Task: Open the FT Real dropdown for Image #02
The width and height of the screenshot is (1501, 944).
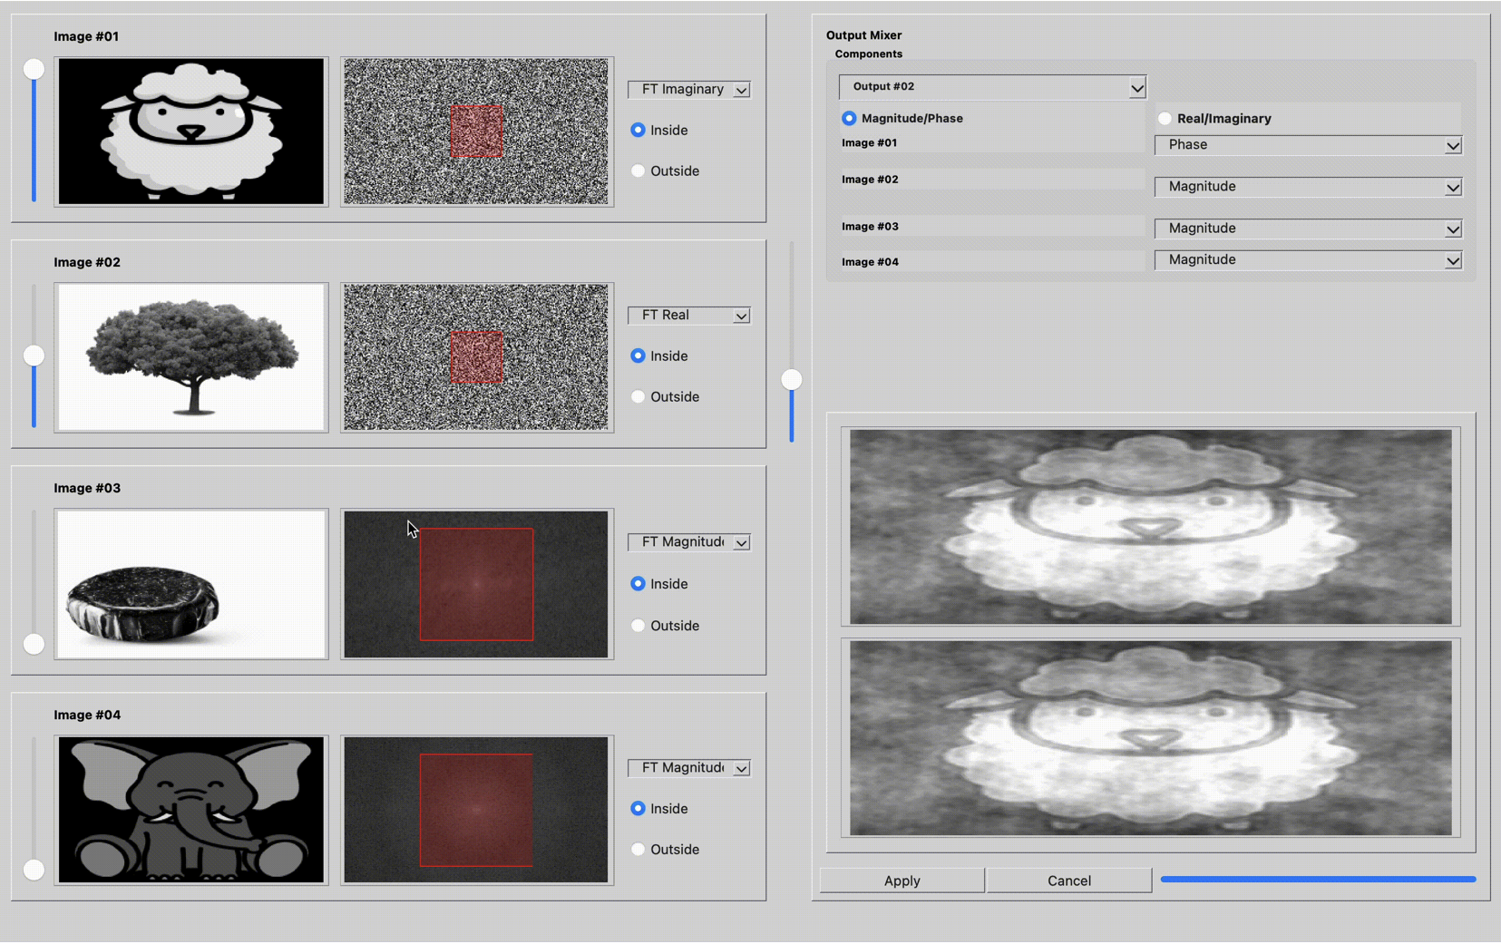Action: click(688, 315)
